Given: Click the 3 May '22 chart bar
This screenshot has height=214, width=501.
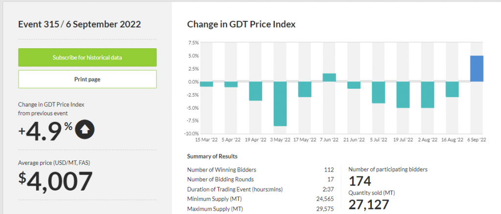Looking at the screenshot, I should tap(280, 103).
